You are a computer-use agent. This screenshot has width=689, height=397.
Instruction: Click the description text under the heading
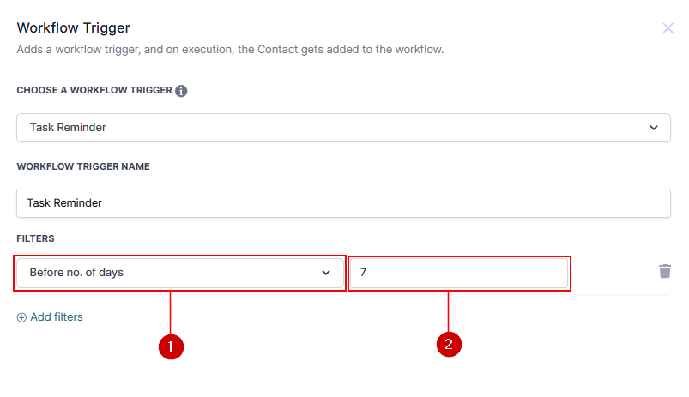(x=230, y=50)
